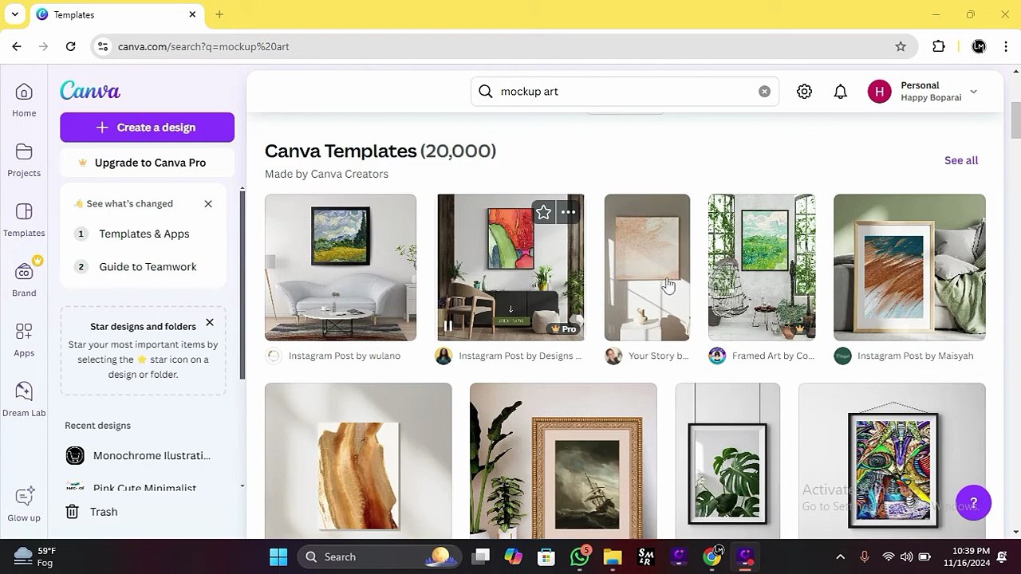
Task: Open Templates & Apps item
Action: (x=144, y=234)
